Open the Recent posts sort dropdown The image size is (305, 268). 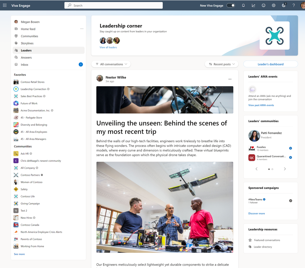(x=222, y=64)
